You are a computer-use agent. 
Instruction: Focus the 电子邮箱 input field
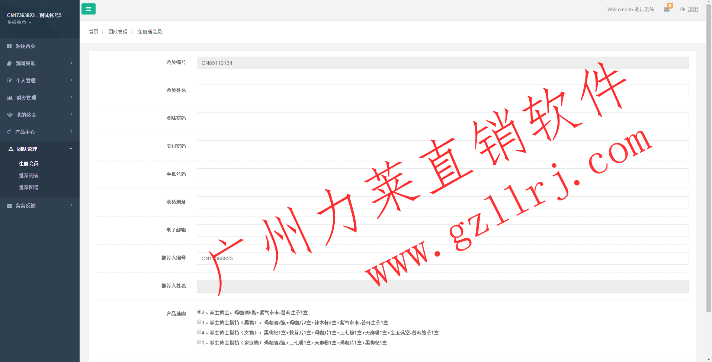[443, 231]
